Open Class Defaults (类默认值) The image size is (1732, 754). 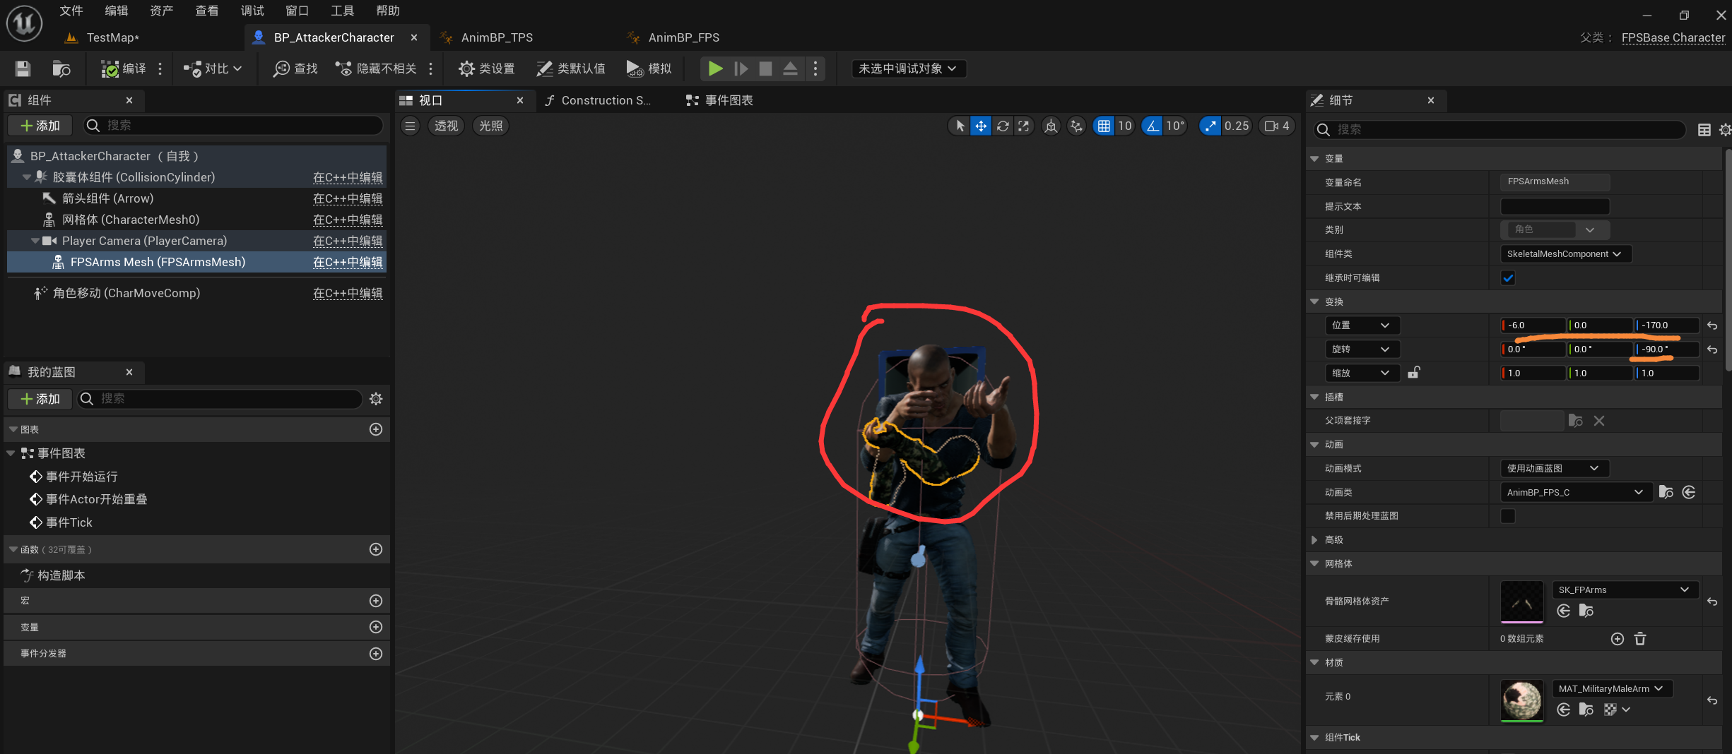(x=571, y=68)
